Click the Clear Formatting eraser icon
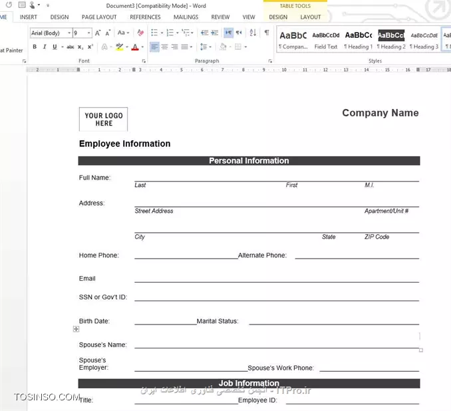The height and width of the screenshot is (411, 451). pyautogui.click(x=140, y=33)
